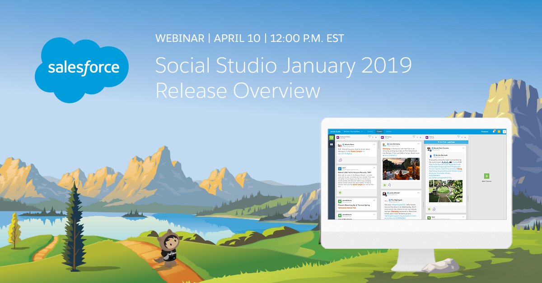Viewport: 542px width, 283px height.
Task: Click the blue new posts banner in Hiking column
Action: pyautogui.click(x=446, y=142)
